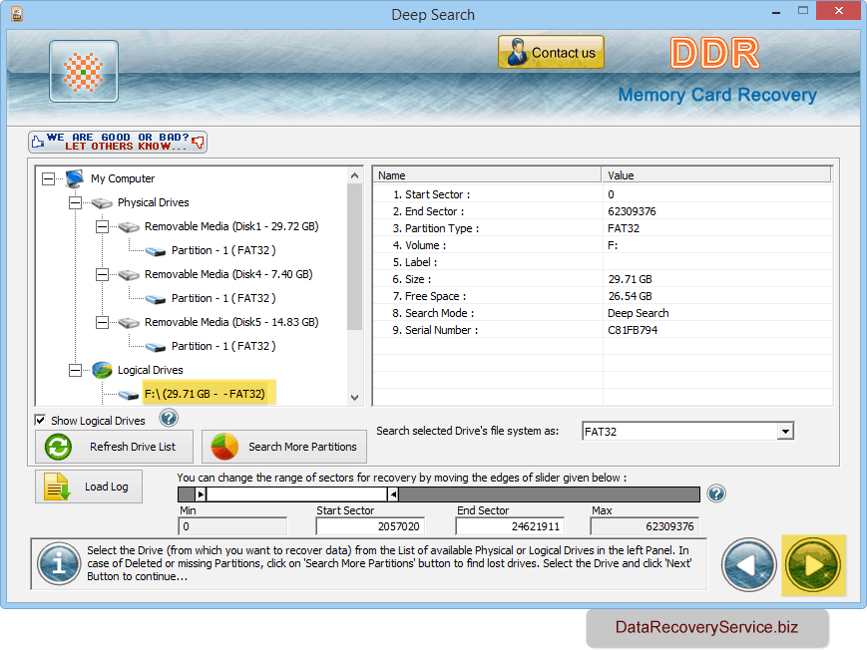
Task: Select Partition - 1 (FAT32) under Disk1
Action: tap(223, 250)
